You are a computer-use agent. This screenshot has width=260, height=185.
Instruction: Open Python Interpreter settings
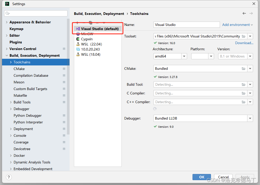pyautogui.click(x=28, y=122)
